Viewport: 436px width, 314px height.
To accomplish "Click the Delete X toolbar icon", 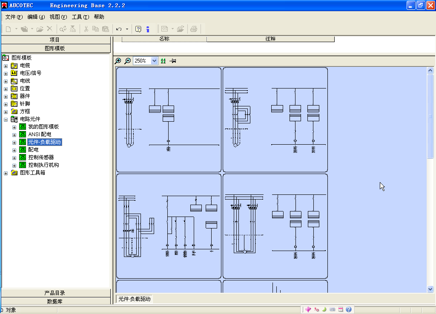I will 49,29.
